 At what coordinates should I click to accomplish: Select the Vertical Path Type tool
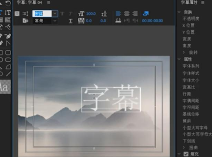(x=8, y=27)
